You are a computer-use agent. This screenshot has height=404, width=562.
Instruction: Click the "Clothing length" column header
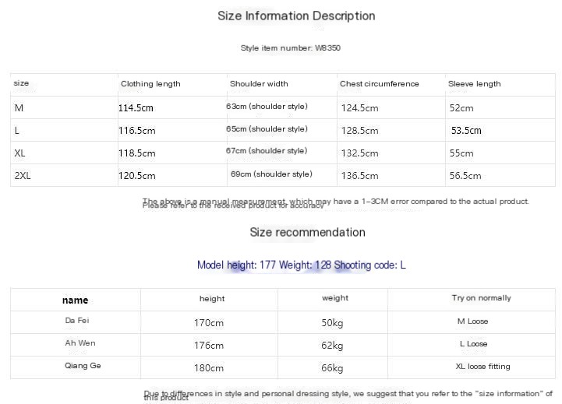(x=150, y=84)
